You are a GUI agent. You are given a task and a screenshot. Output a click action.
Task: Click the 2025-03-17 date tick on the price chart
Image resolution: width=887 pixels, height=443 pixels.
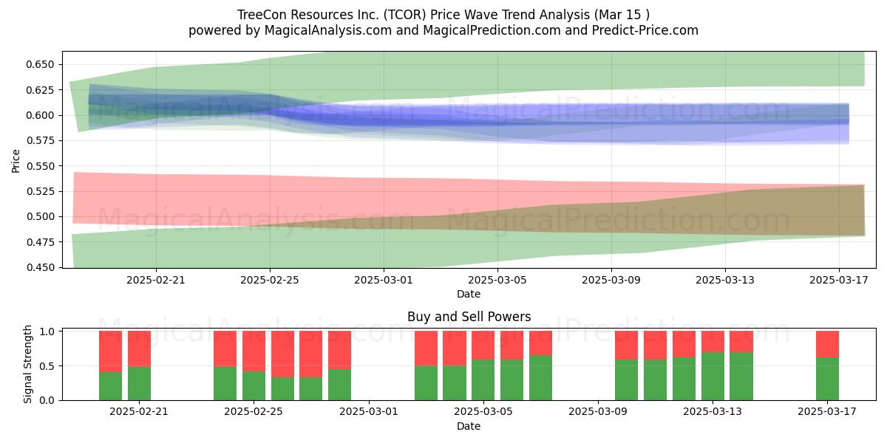pos(839,280)
